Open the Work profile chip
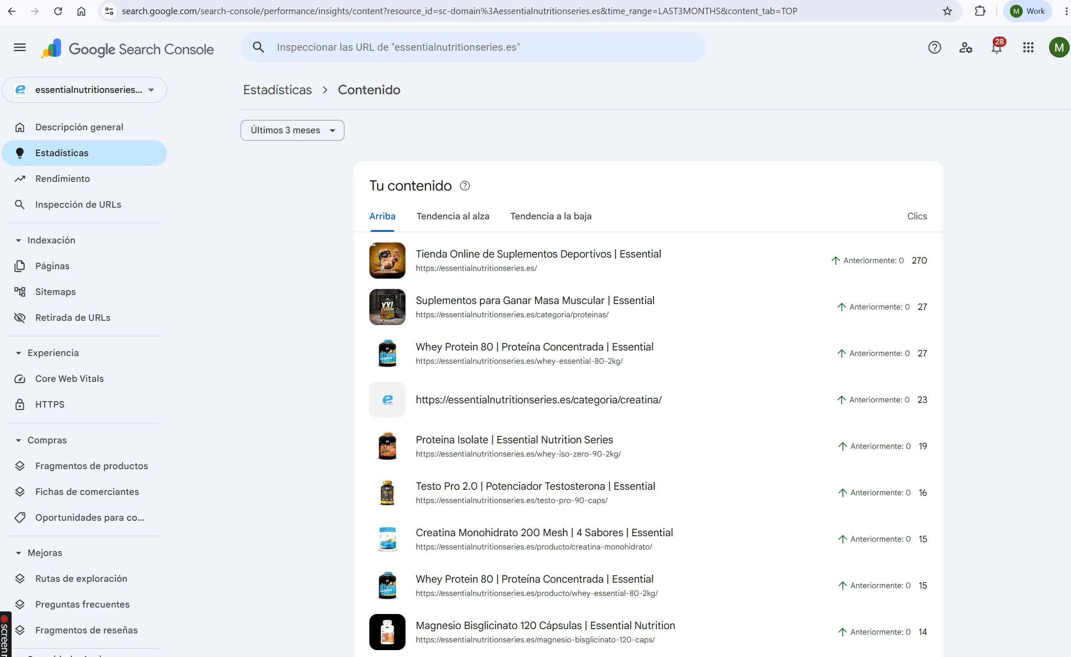The height and width of the screenshot is (657, 1071). click(x=1028, y=11)
